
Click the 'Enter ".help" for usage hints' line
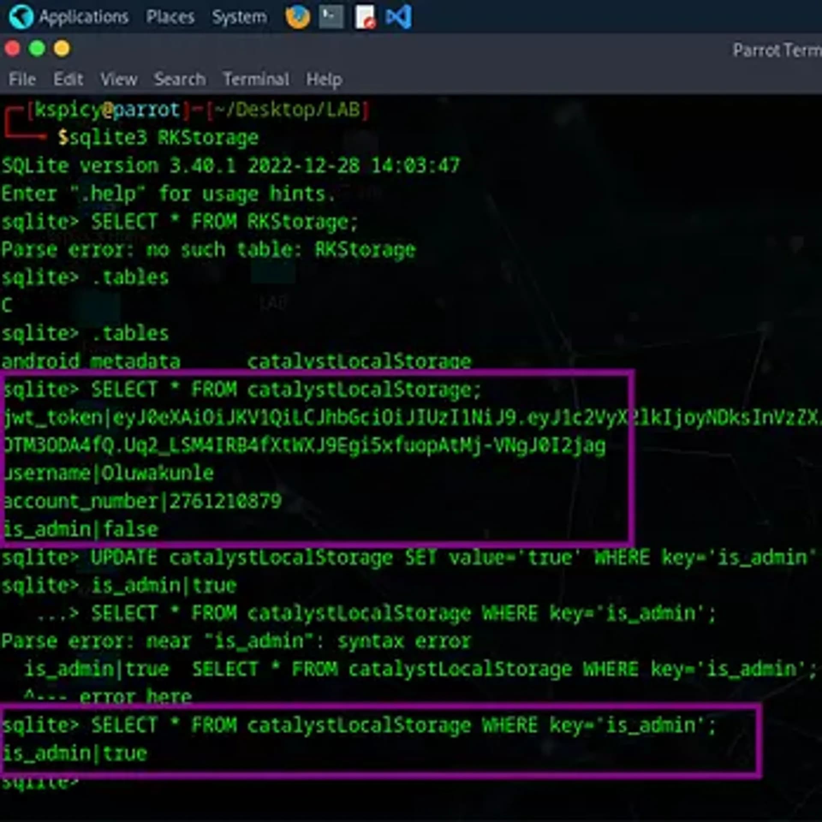[168, 194]
